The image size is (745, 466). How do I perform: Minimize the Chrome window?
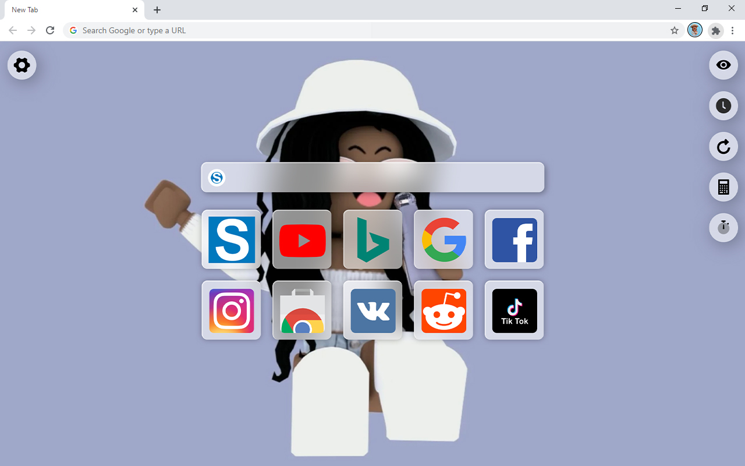pyautogui.click(x=678, y=8)
